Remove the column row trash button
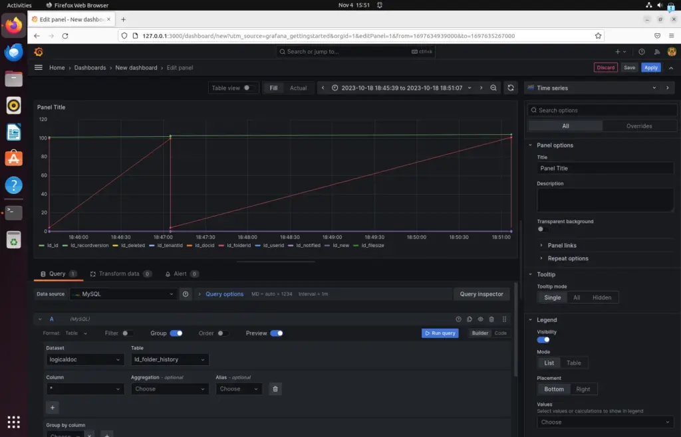This screenshot has width=681, height=437. coord(275,389)
